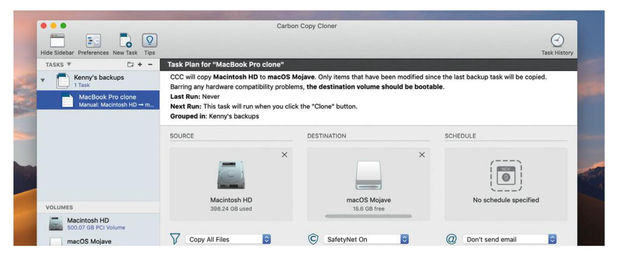Clear the destination selection with the X

(x=422, y=154)
